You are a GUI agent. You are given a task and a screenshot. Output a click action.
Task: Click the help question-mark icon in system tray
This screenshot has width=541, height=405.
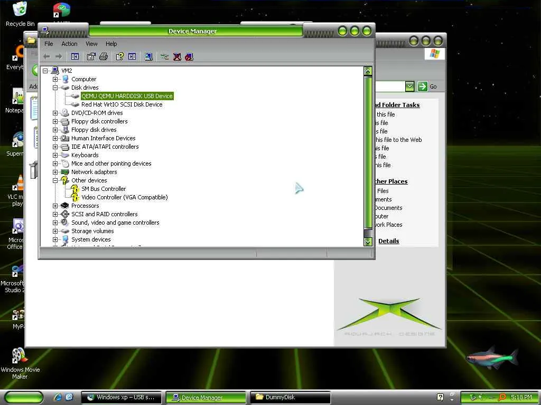click(x=440, y=397)
